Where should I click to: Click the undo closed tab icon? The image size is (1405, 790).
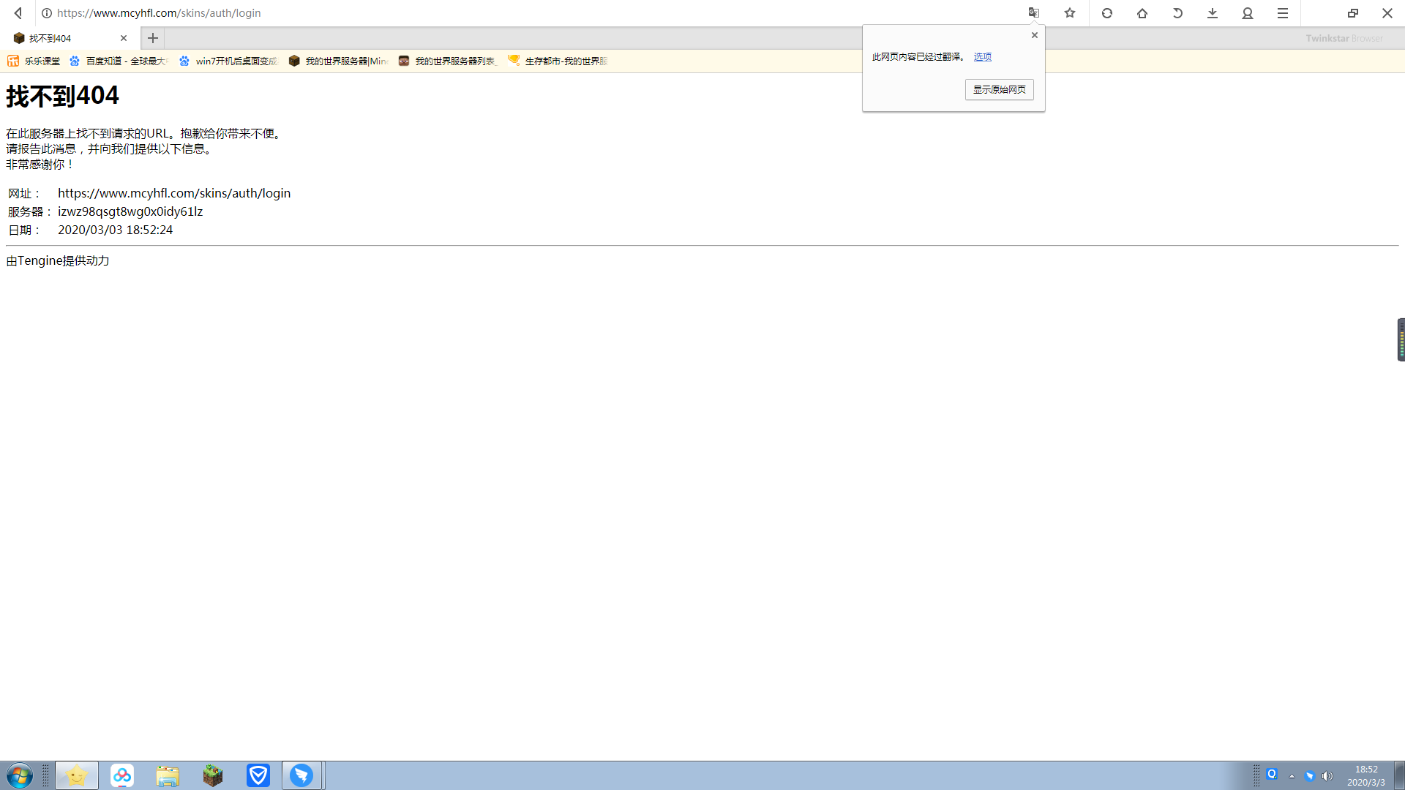tap(1177, 12)
